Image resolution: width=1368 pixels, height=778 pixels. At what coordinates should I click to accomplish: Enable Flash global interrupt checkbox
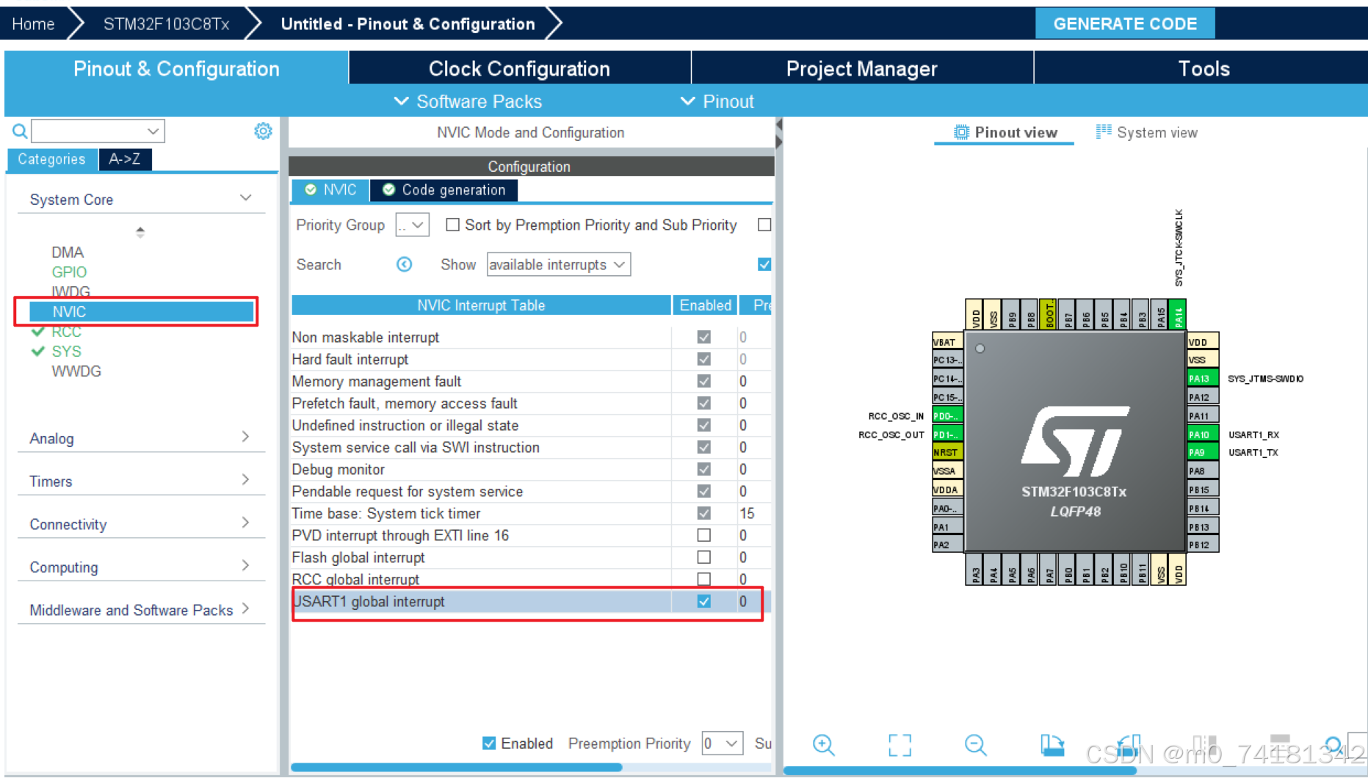(703, 557)
